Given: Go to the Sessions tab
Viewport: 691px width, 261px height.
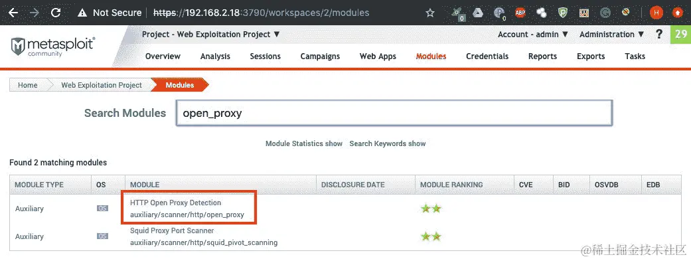Looking at the screenshot, I should [265, 56].
